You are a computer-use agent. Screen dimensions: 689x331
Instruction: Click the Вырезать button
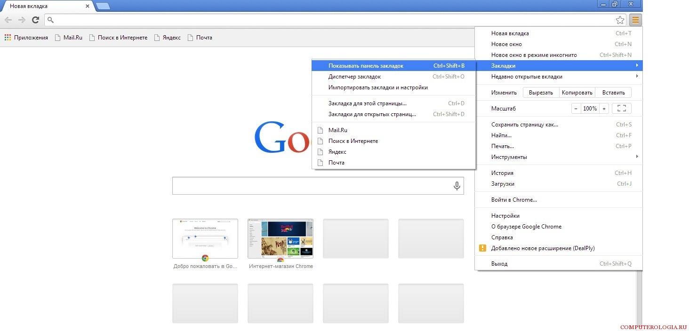[x=541, y=93]
